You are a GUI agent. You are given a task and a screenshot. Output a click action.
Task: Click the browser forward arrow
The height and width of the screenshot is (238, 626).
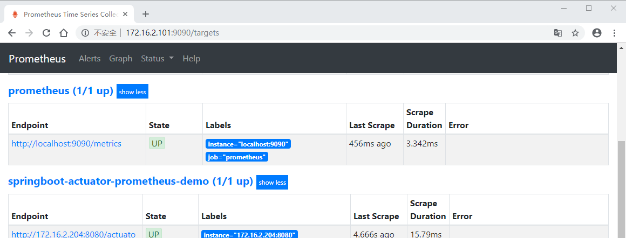tap(29, 33)
